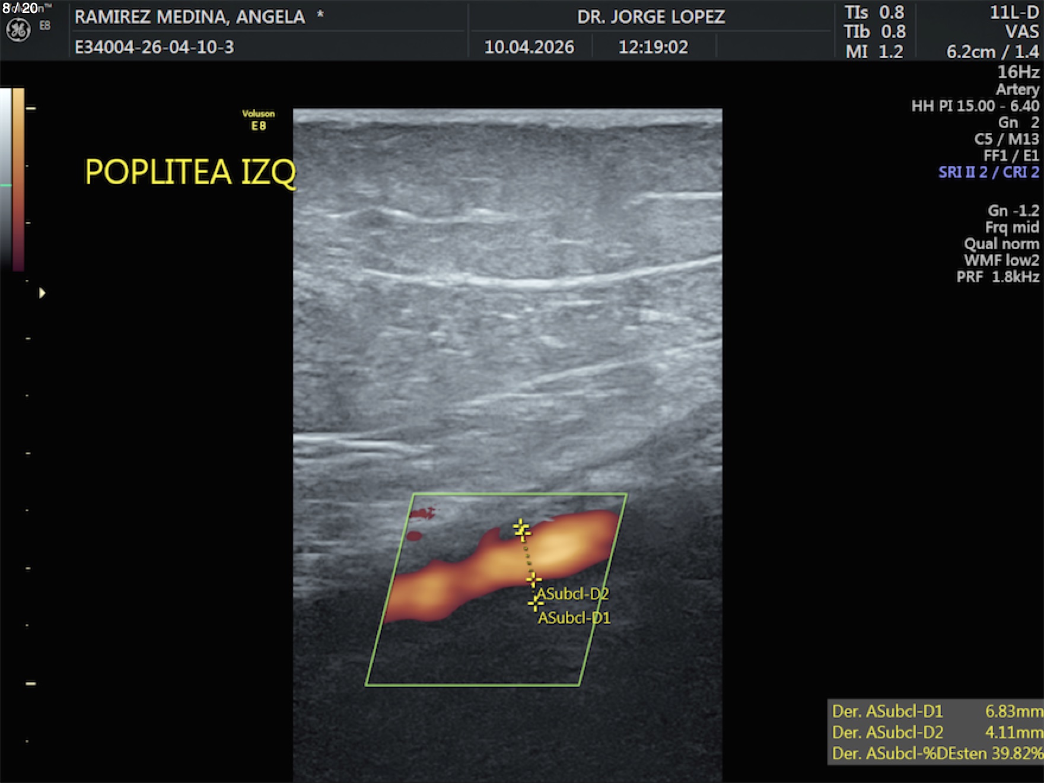Select the ASubcl-D1 caliper end marker
Screen dimensions: 1044x783
(535, 603)
